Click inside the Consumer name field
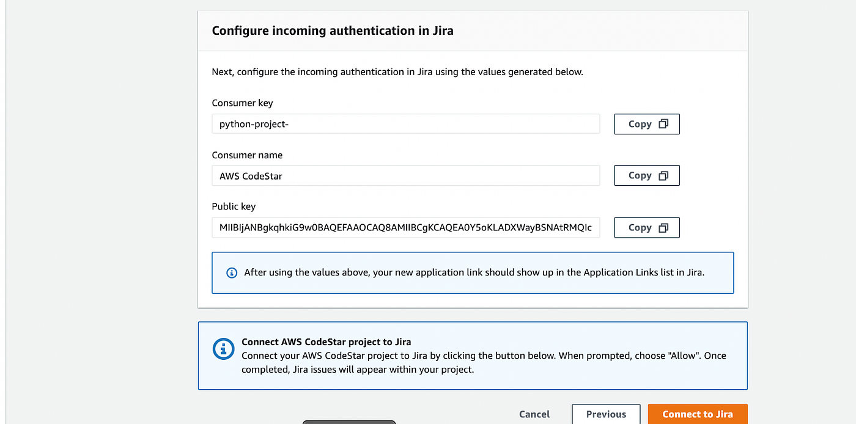This screenshot has width=856, height=424. (405, 175)
